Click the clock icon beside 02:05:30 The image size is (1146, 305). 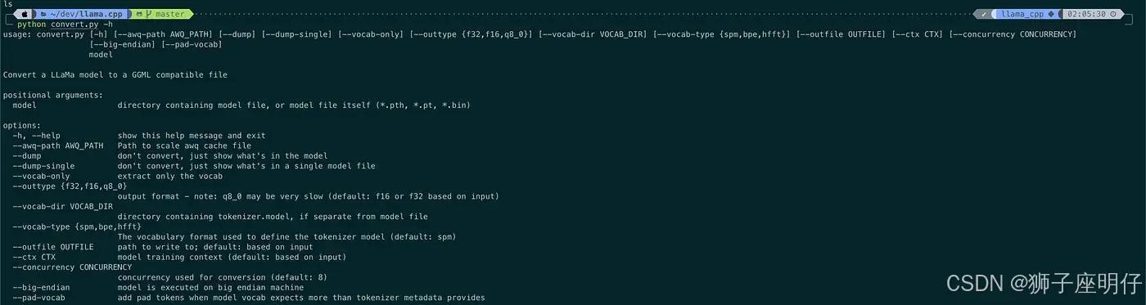1115,14
